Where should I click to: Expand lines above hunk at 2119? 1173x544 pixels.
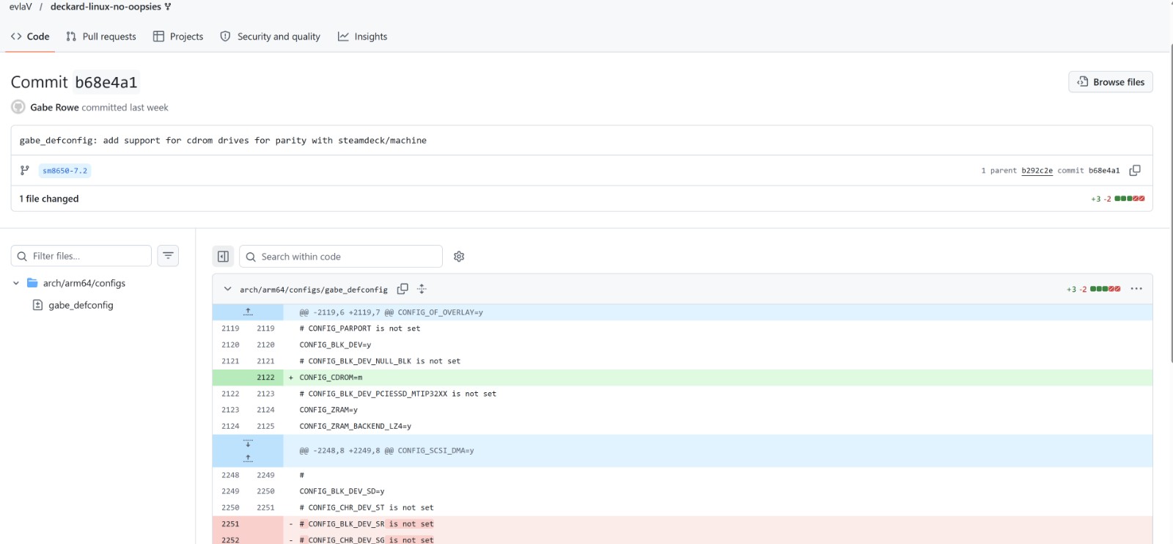coord(248,312)
